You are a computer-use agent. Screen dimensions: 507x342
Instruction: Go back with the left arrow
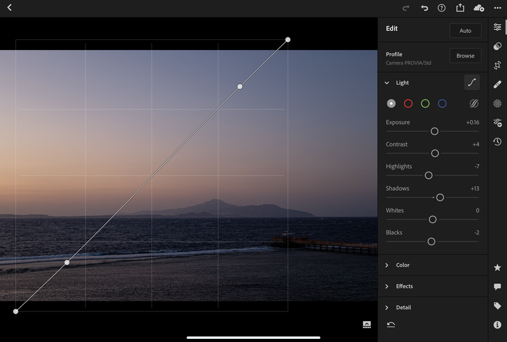10,8
